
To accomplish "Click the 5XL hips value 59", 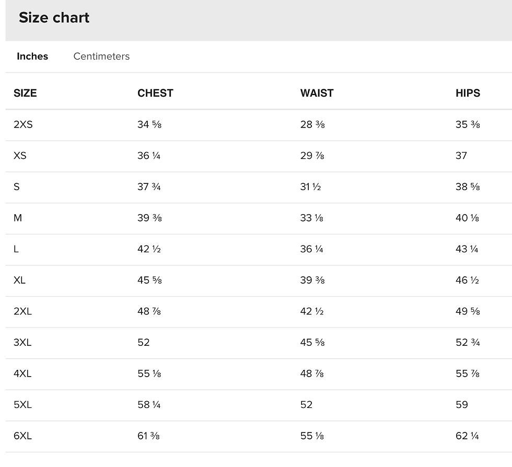I will [462, 405].
